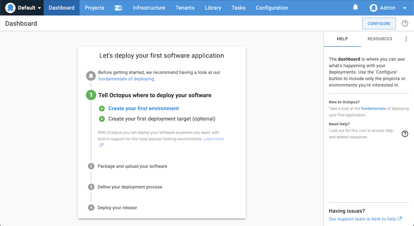Image resolution: width=414 pixels, height=226 pixels.
Task: Expand the Default space dropdown
Action: [39, 8]
